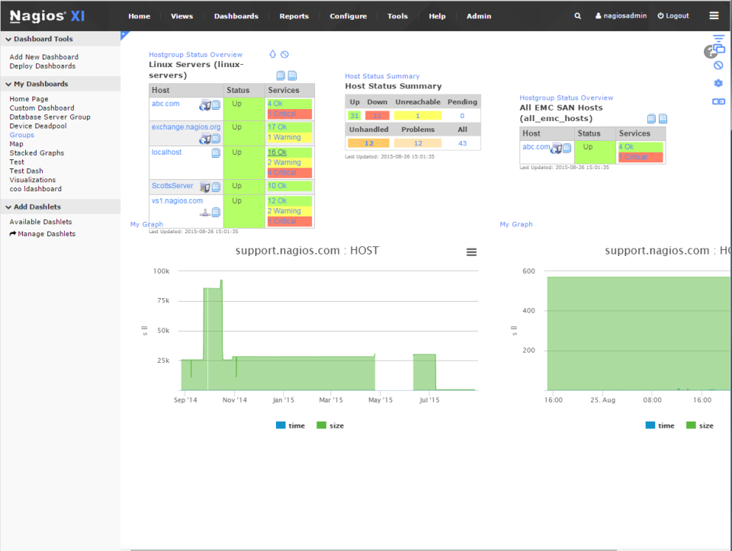Click the settings gear on the right rail
Image resolution: width=732 pixels, height=551 pixels.
(x=718, y=83)
